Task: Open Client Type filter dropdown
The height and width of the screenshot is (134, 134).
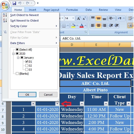Action: pos(128,104)
